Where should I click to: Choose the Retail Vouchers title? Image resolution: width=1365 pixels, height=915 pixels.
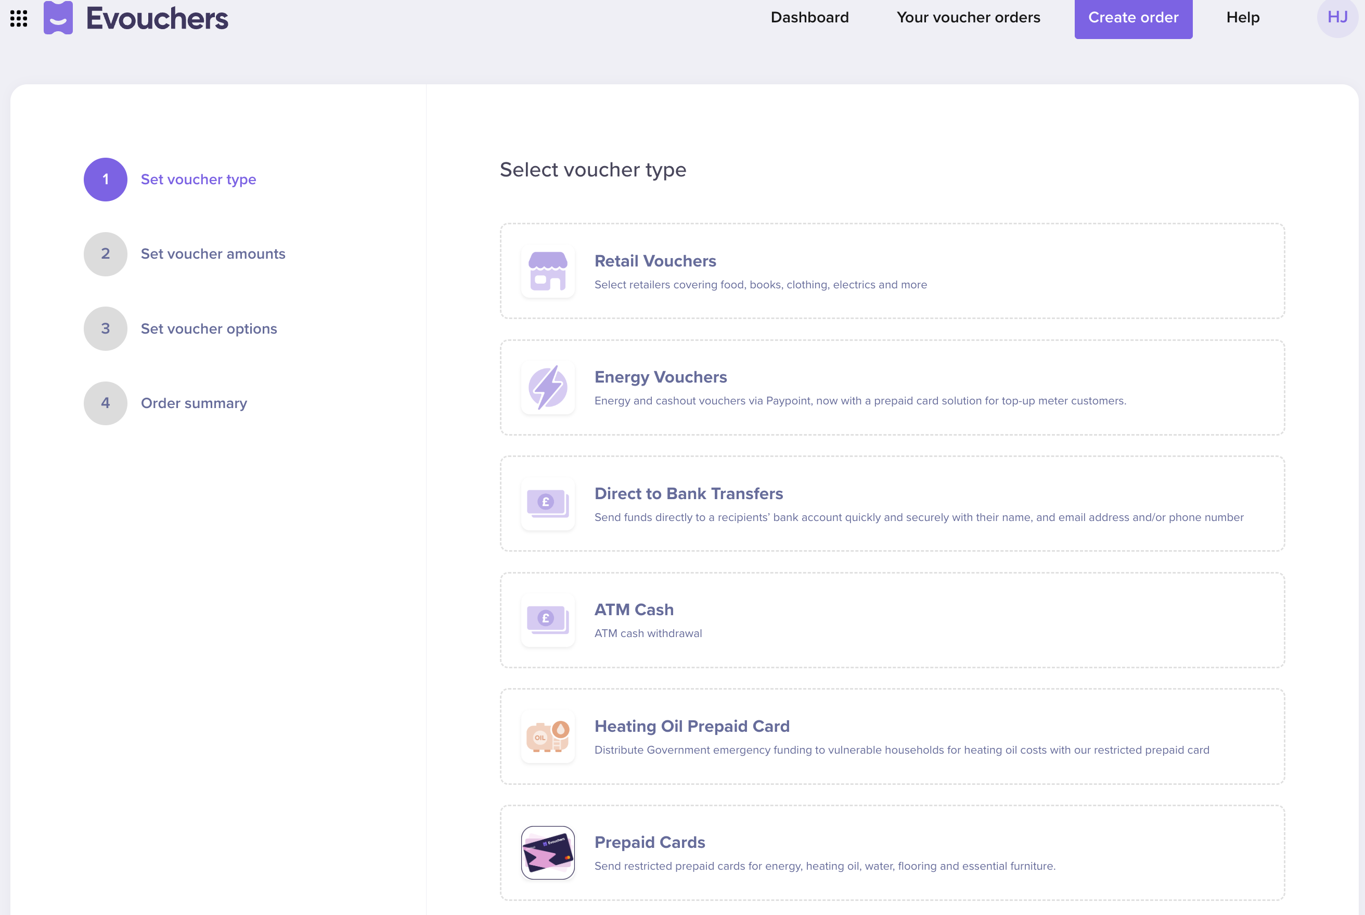655,261
